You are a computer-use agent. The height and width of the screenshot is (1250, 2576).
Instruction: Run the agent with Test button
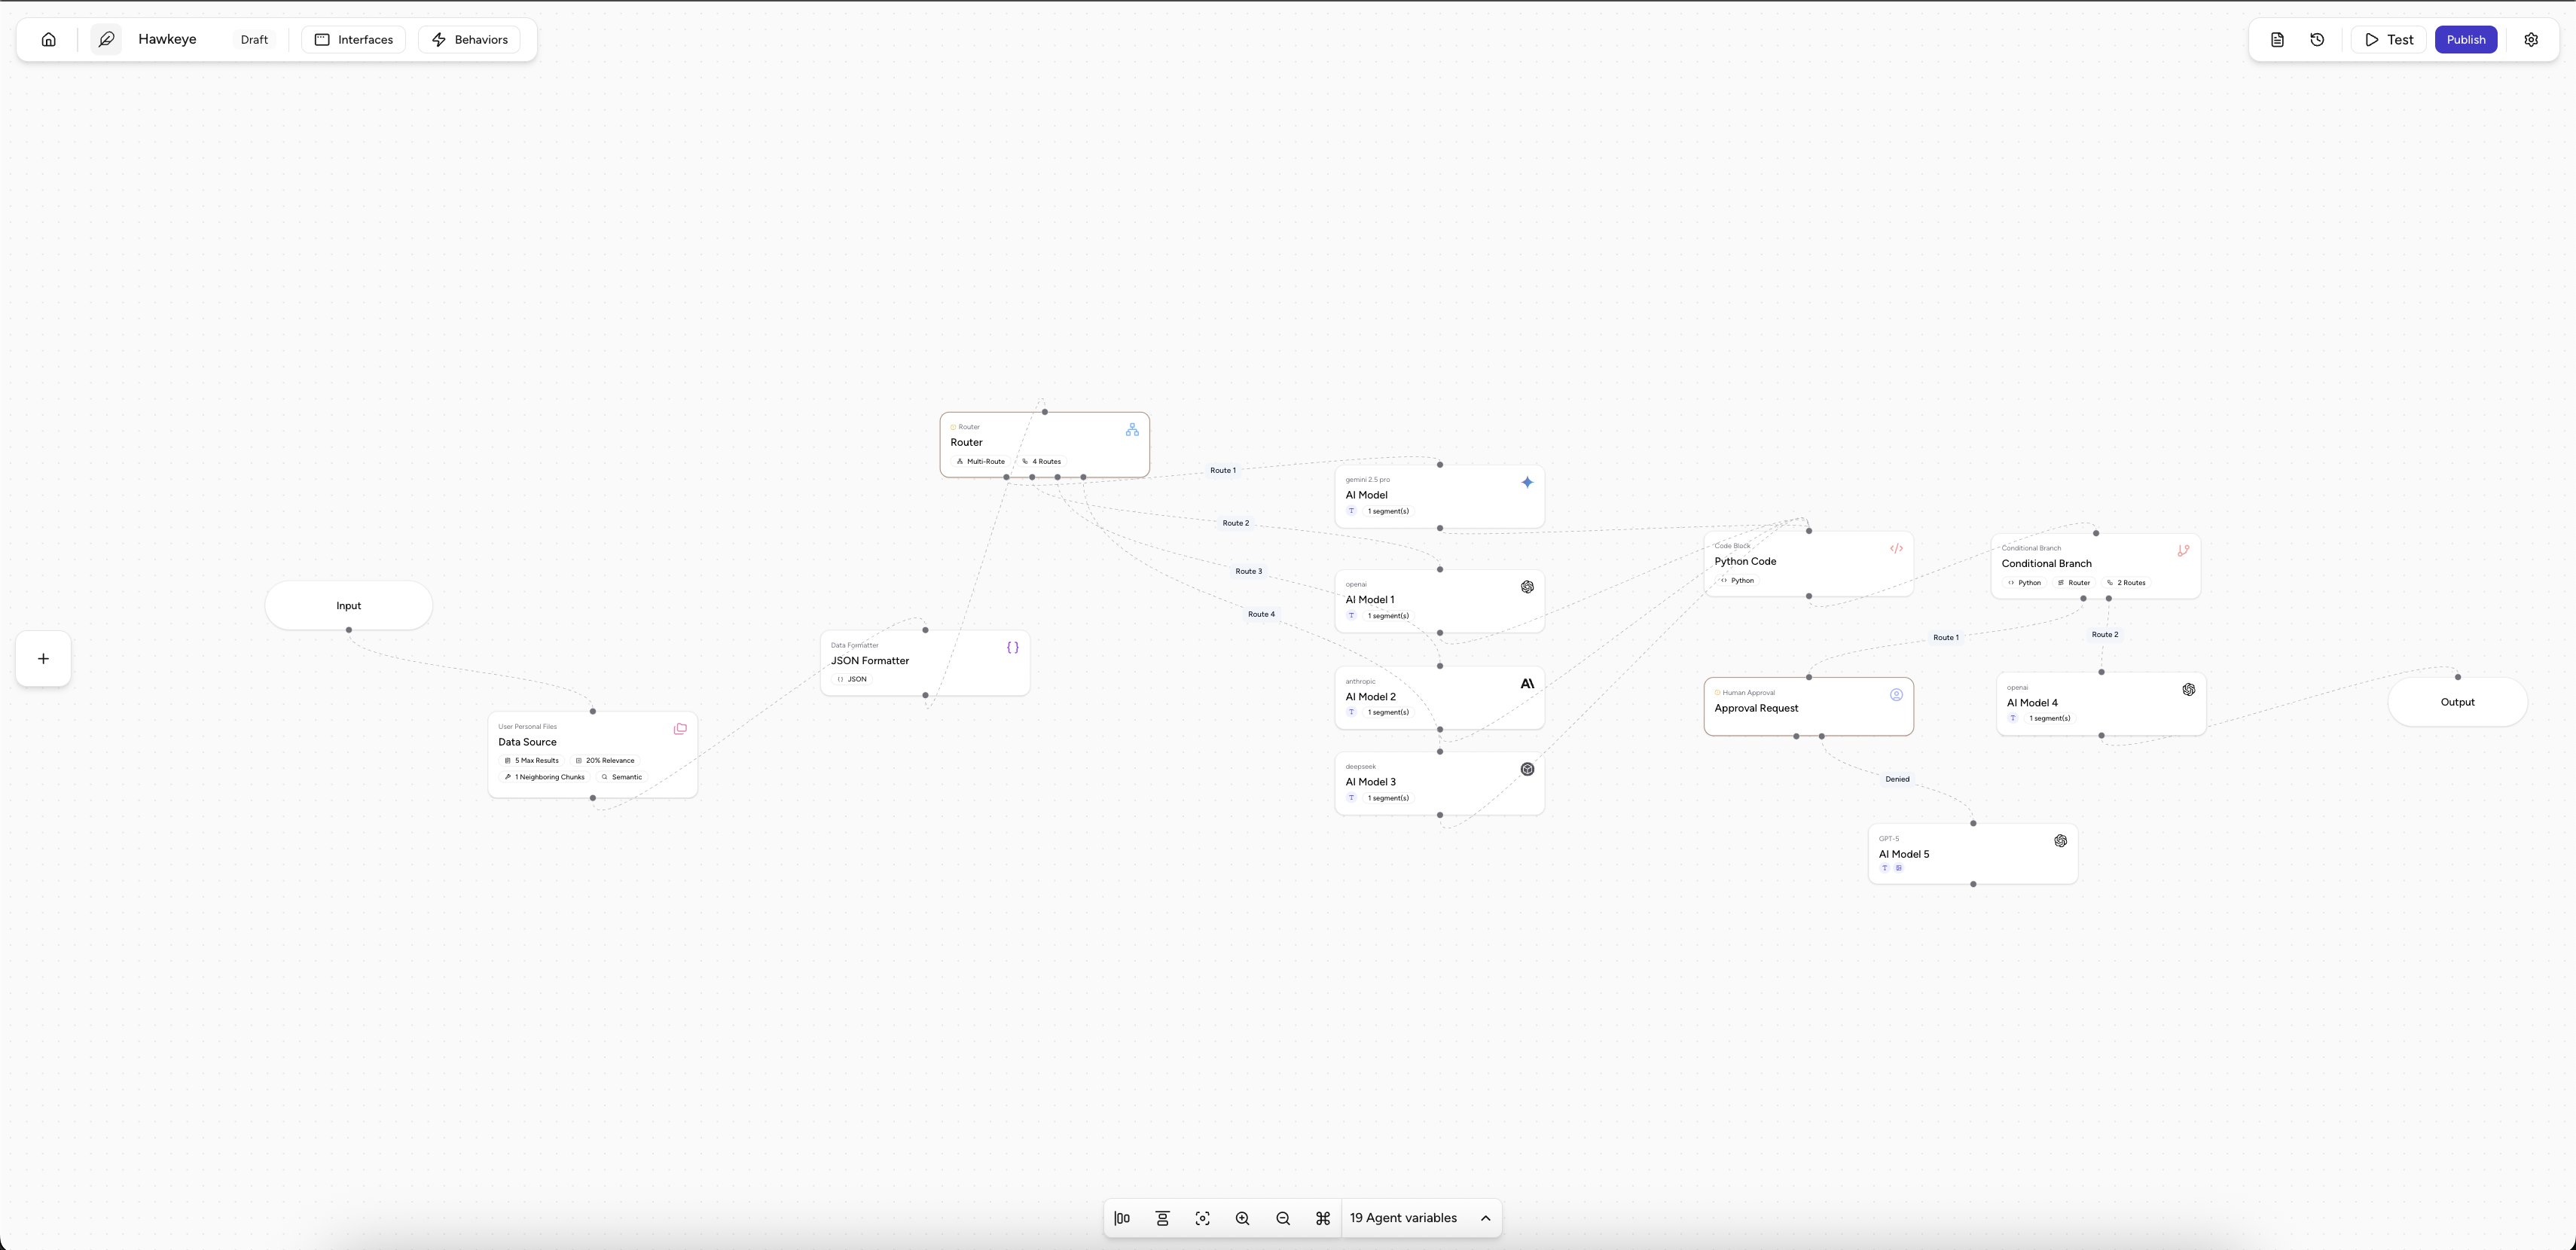pos(2388,40)
